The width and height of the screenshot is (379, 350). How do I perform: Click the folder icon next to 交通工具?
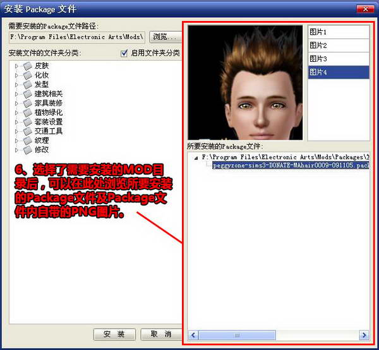[x=27, y=131]
